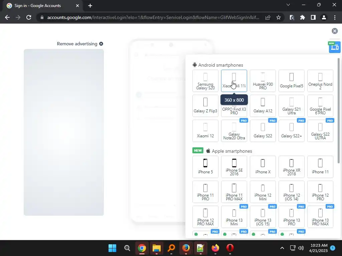
Task: Open volume control in system tray
Action: tap(301, 248)
